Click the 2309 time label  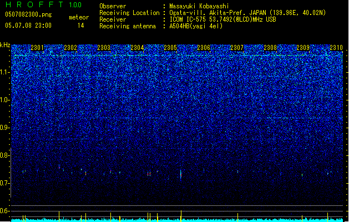[x=303, y=48]
